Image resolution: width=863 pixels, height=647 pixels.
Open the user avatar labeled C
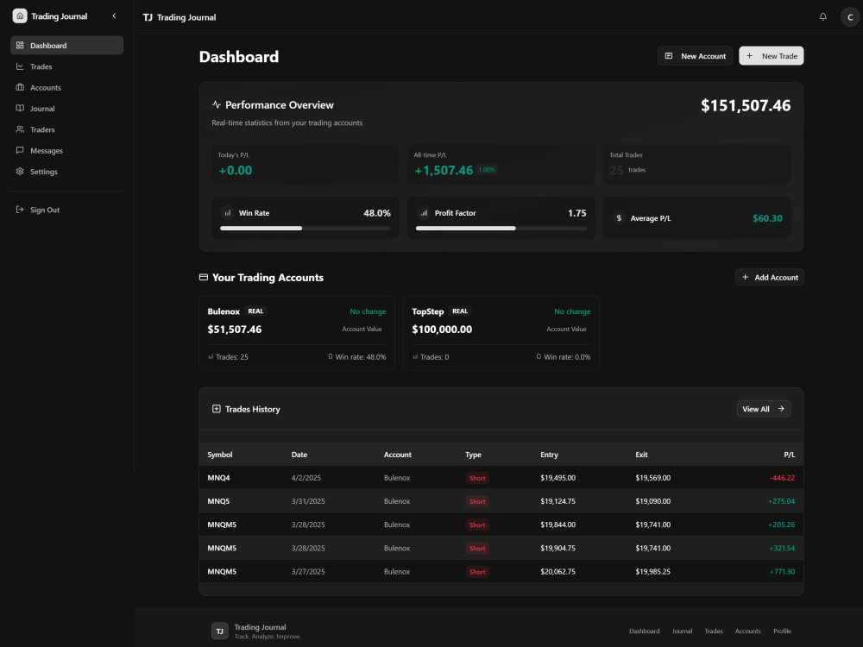[850, 17]
